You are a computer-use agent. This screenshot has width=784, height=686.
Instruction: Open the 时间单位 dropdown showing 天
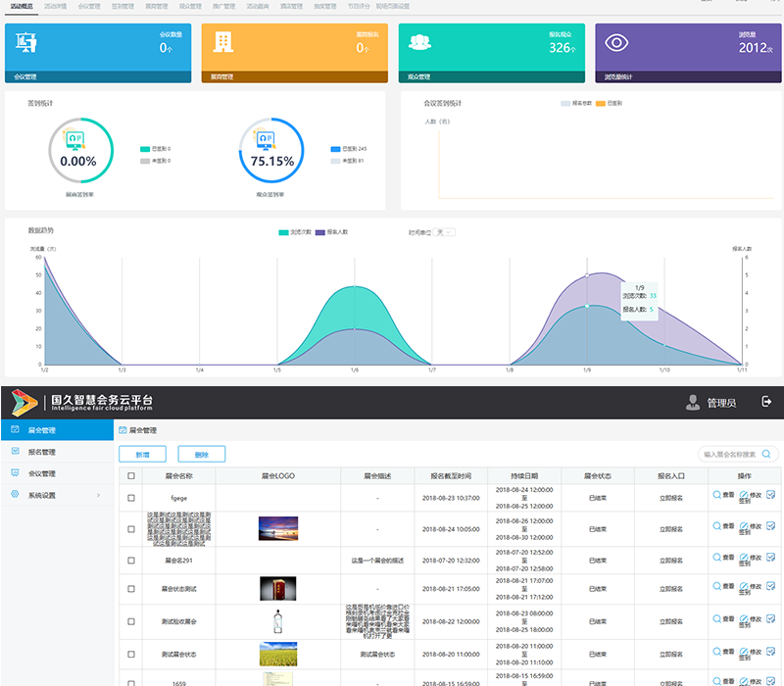pyautogui.click(x=445, y=232)
